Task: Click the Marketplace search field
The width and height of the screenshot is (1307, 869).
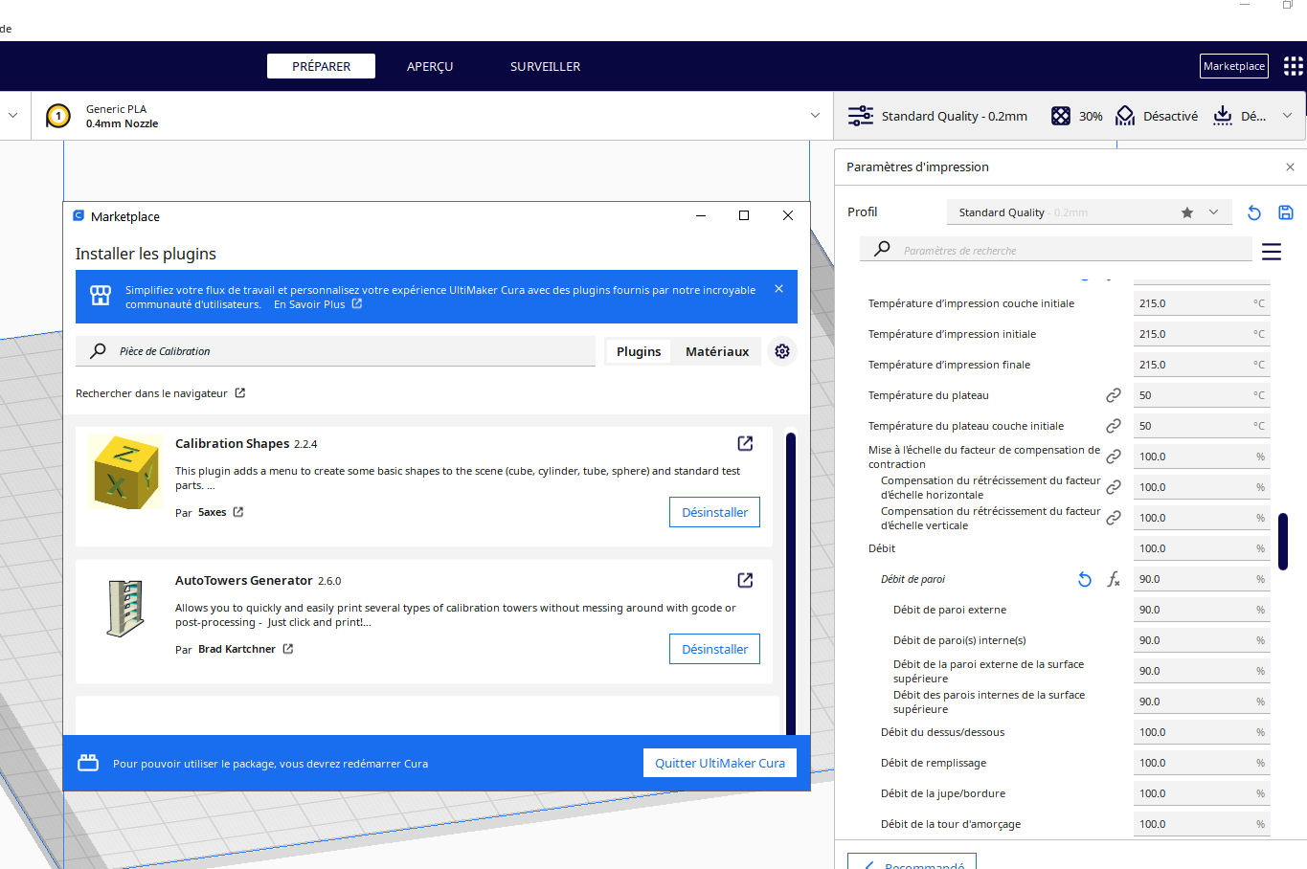Action: [335, 351]
